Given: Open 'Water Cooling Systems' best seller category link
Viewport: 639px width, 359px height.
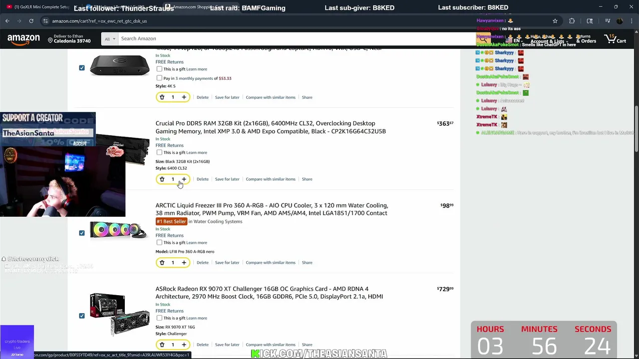Looking at the screenshot, I should [218, 221].
